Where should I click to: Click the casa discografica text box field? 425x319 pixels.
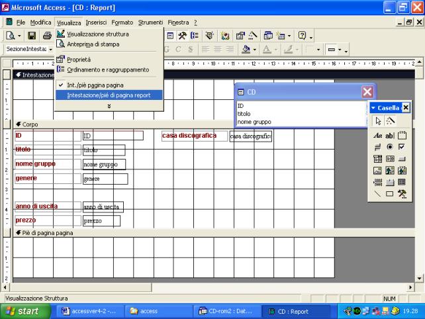251,136
